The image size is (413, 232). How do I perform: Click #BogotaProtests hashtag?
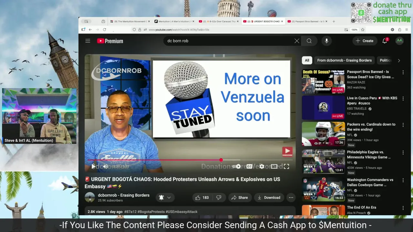click(x=151, y=212)
